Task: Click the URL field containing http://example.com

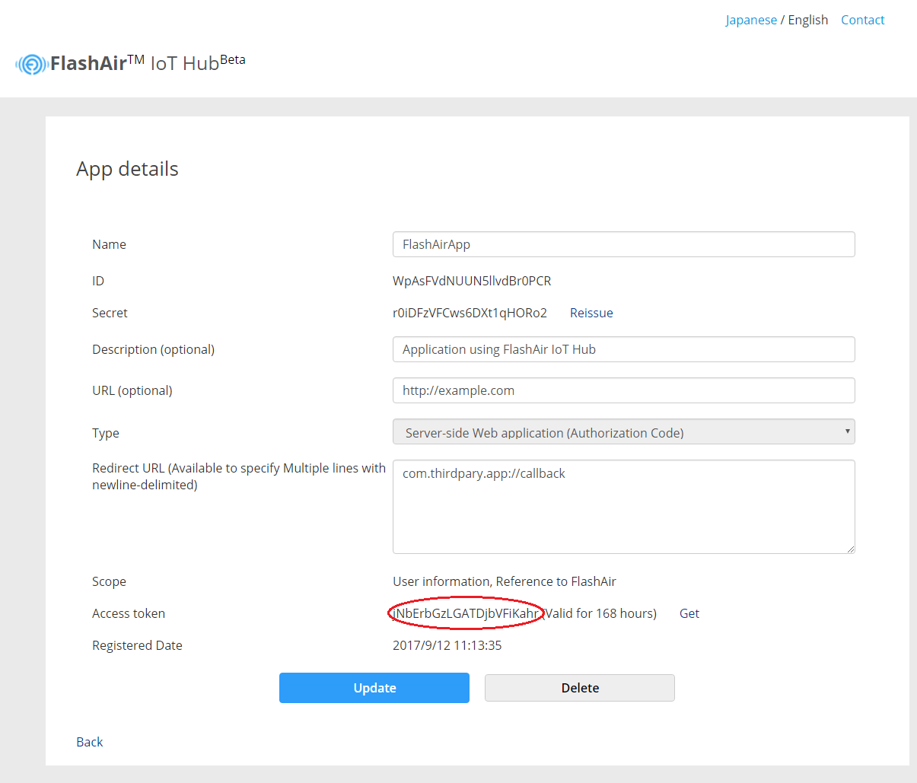Action: point(624,390)
